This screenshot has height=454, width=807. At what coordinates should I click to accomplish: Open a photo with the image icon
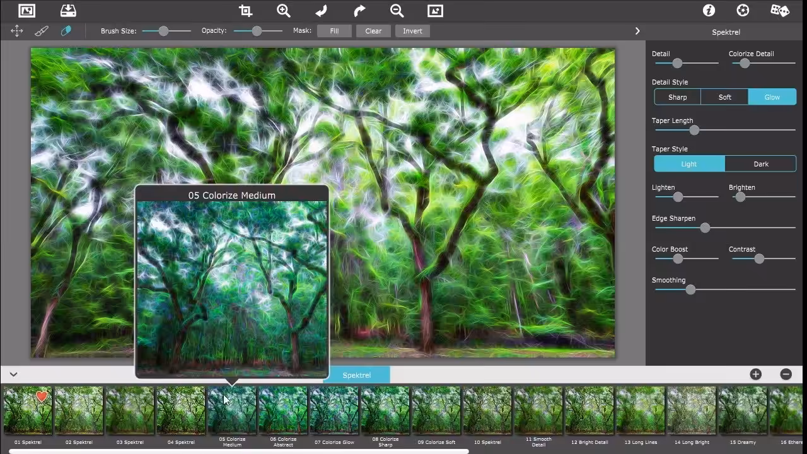[x=27, y=11]
